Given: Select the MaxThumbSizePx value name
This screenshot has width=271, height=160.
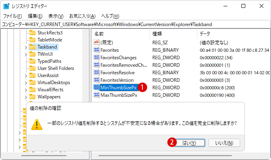Looking at the screenshot, I should pyautogui.click(x=119, y=95).
